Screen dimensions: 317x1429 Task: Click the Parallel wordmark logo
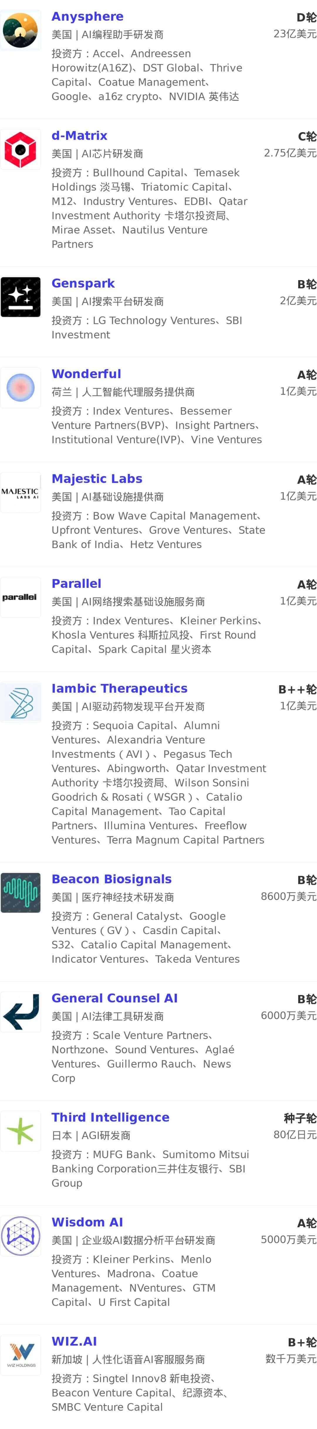coord(21,597)
